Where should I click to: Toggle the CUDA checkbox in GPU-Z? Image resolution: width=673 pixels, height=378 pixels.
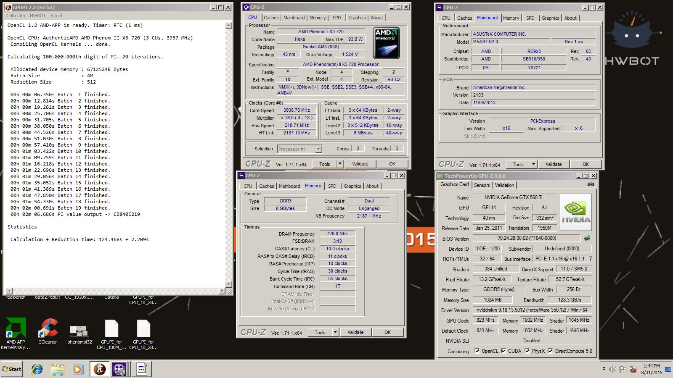[503, 351]
